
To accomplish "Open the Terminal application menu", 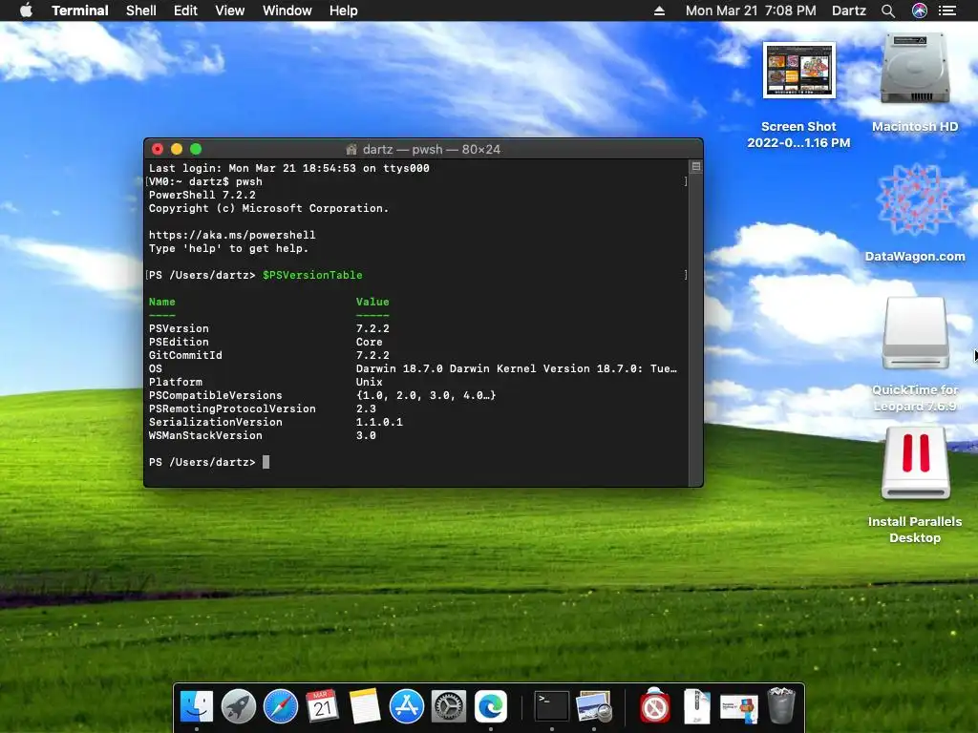I will (80, 10).
